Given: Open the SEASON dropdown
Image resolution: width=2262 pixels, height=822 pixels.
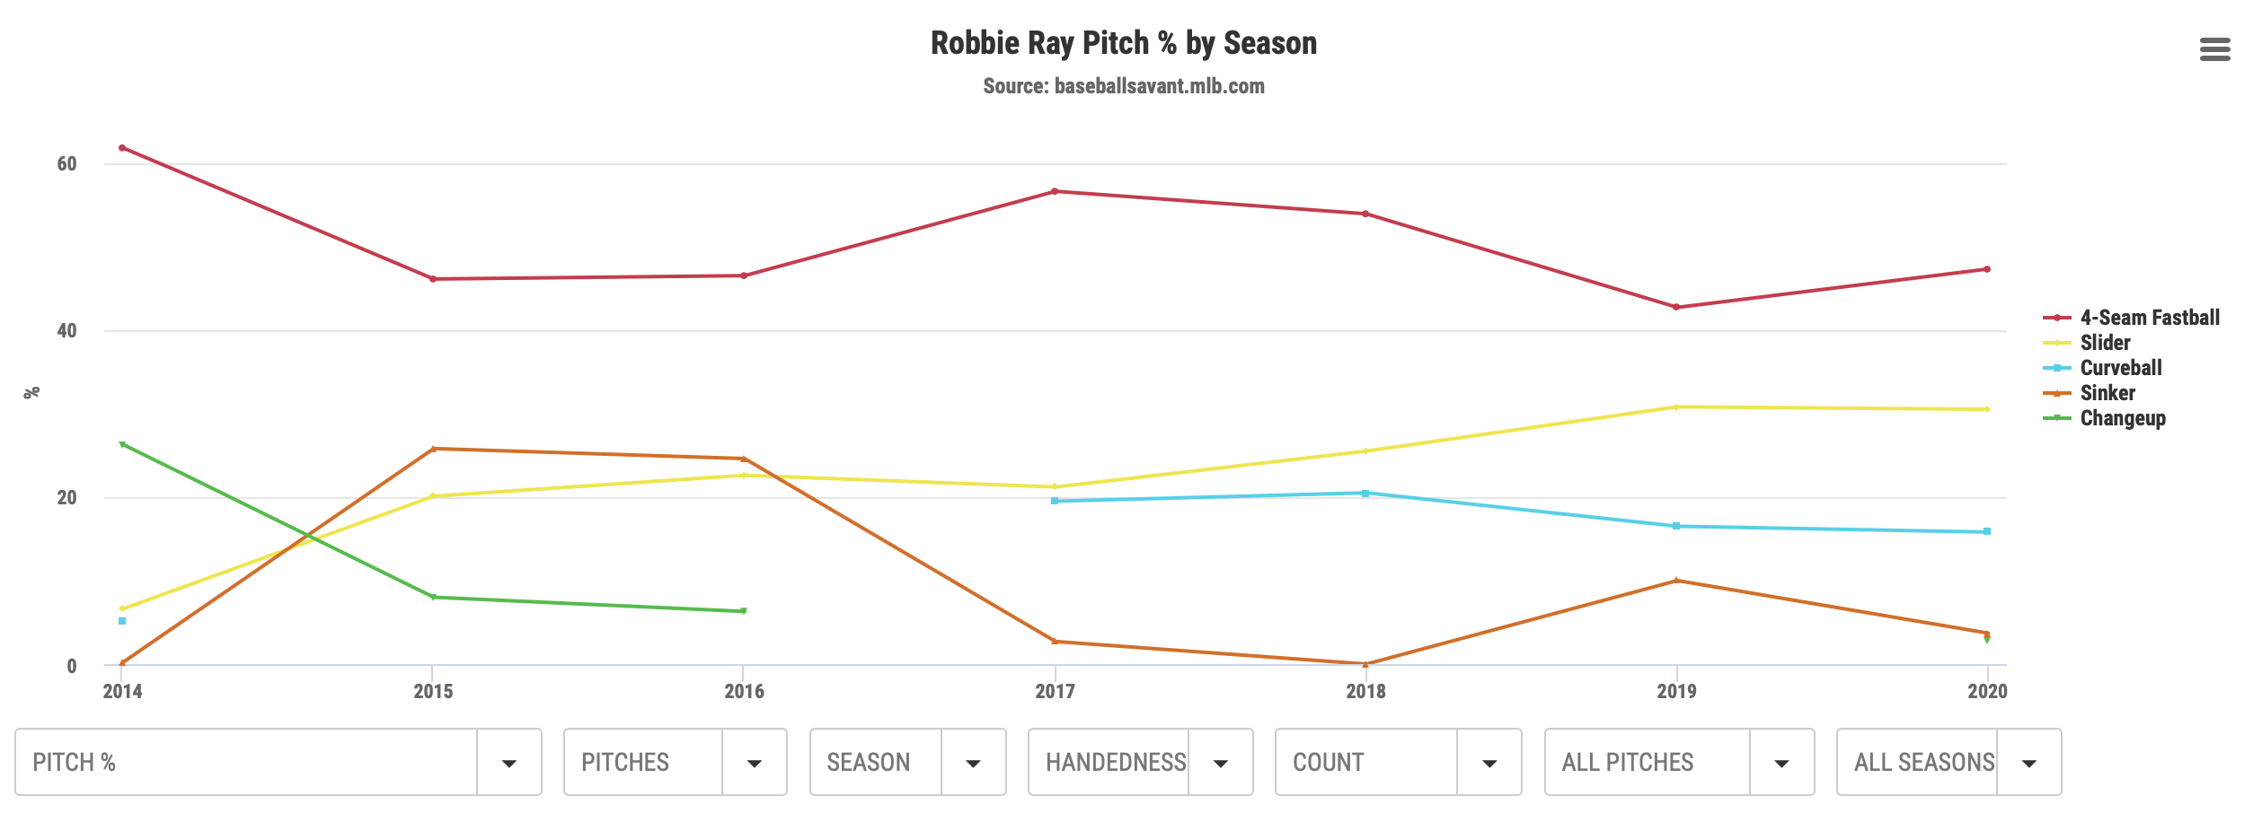Looking at the screenshot, I should tap(907, 763).
